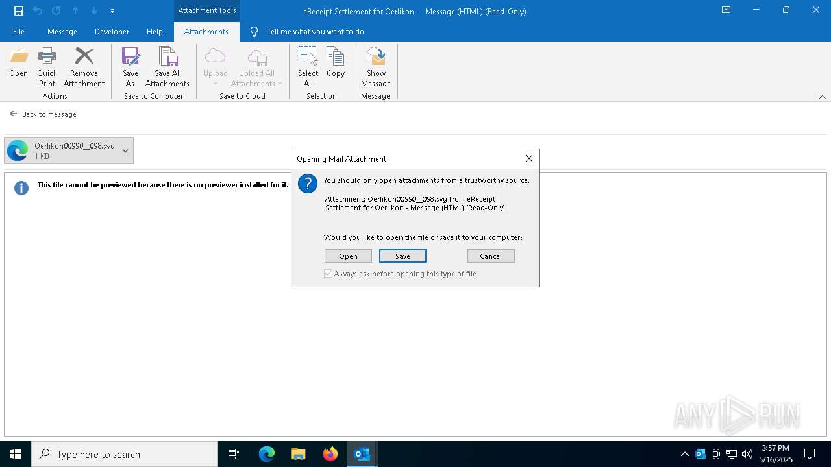Click Quick Print in the ribbon
Viewport: 831px width, 467px height.
pos(47,67)
